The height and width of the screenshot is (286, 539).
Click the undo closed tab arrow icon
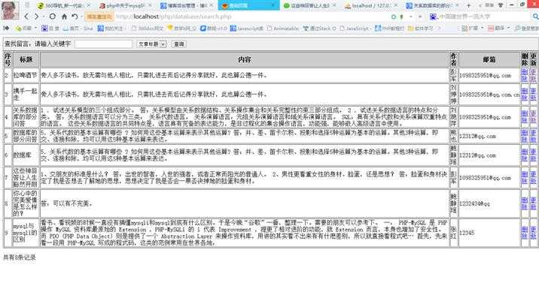tap(75, 17)
